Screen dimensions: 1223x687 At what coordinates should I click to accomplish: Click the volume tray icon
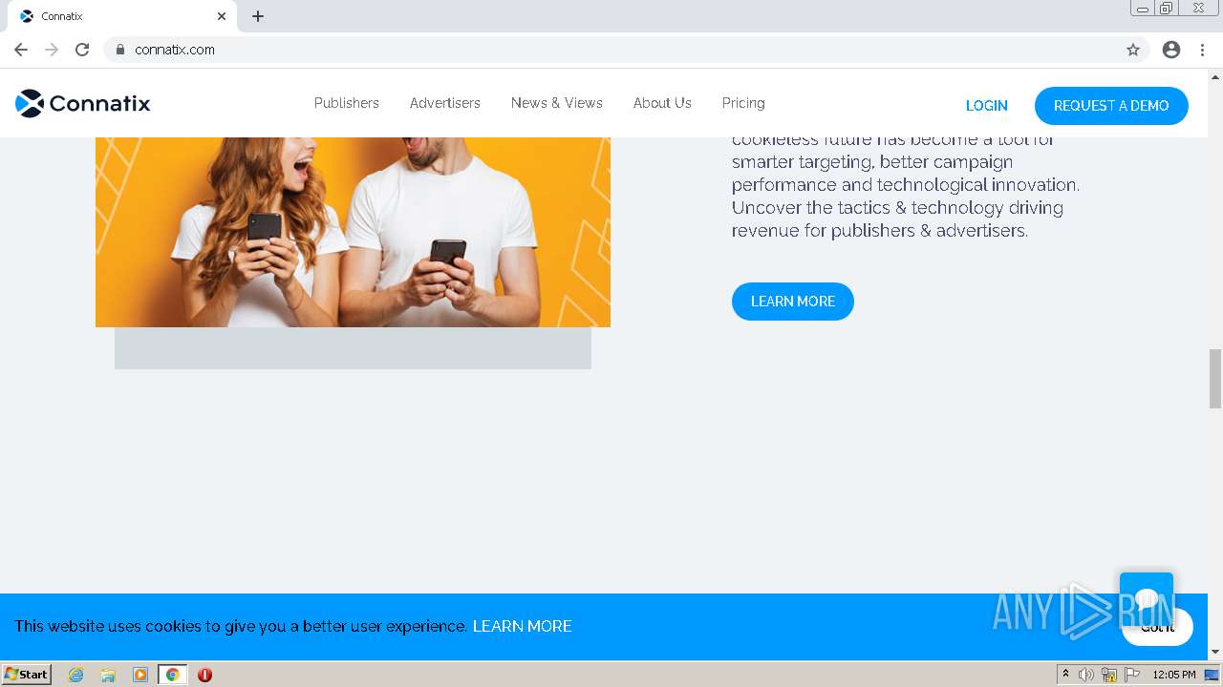[1086, 675]
